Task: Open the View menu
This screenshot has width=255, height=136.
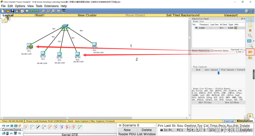Action: (31, 6)
